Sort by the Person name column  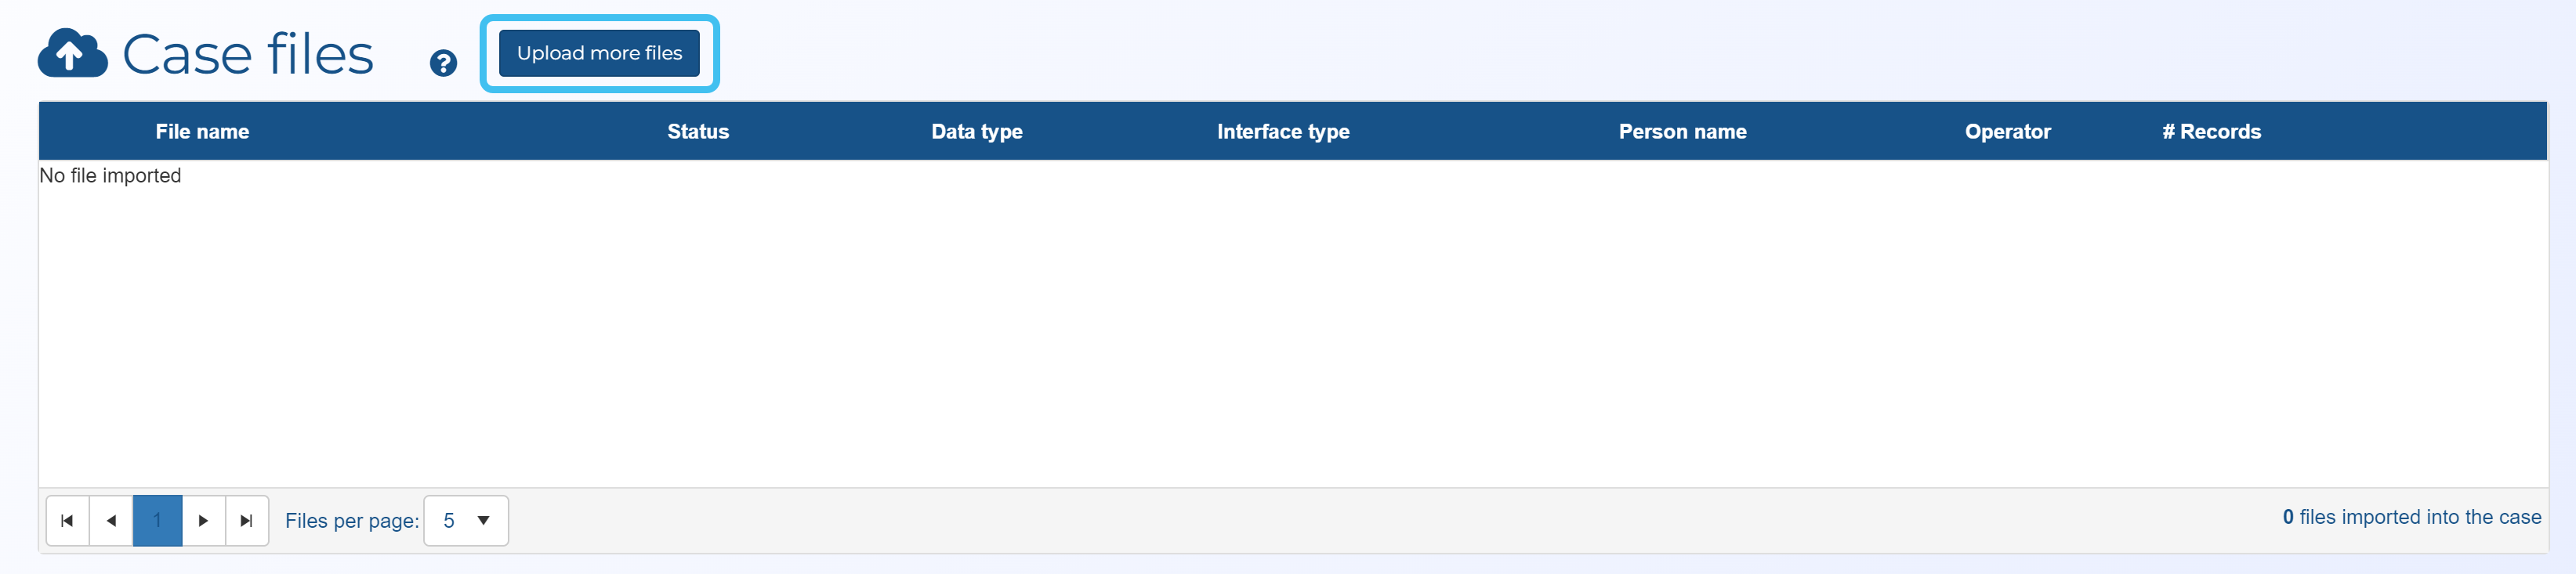point(1682,131)
